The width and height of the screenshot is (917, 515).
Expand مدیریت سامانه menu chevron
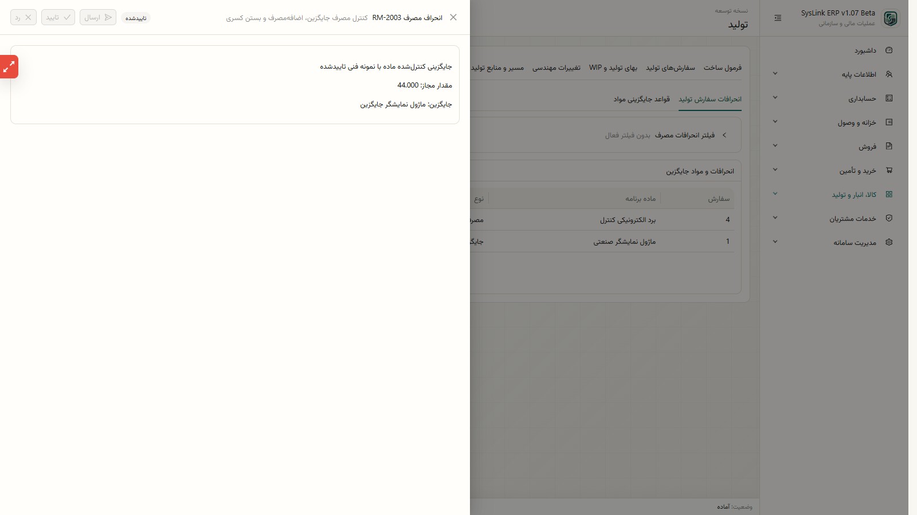[775, 242]
